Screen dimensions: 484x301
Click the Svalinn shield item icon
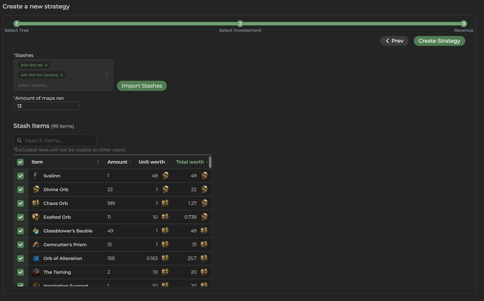pyautogui.click(x=36, y=176)
